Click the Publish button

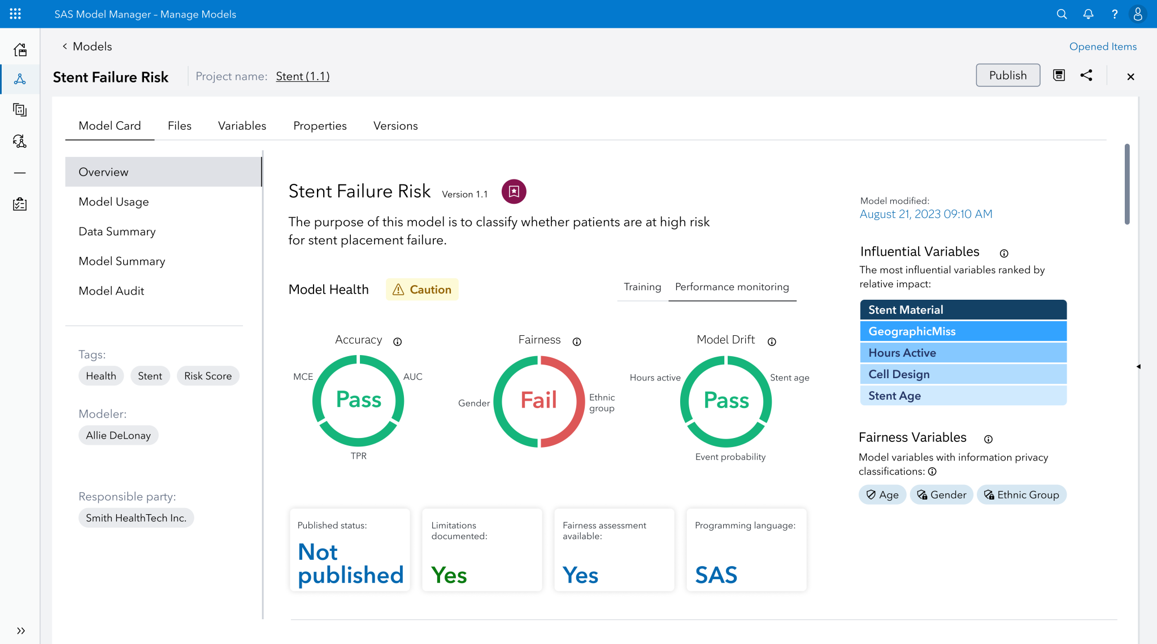(1008, 75)
